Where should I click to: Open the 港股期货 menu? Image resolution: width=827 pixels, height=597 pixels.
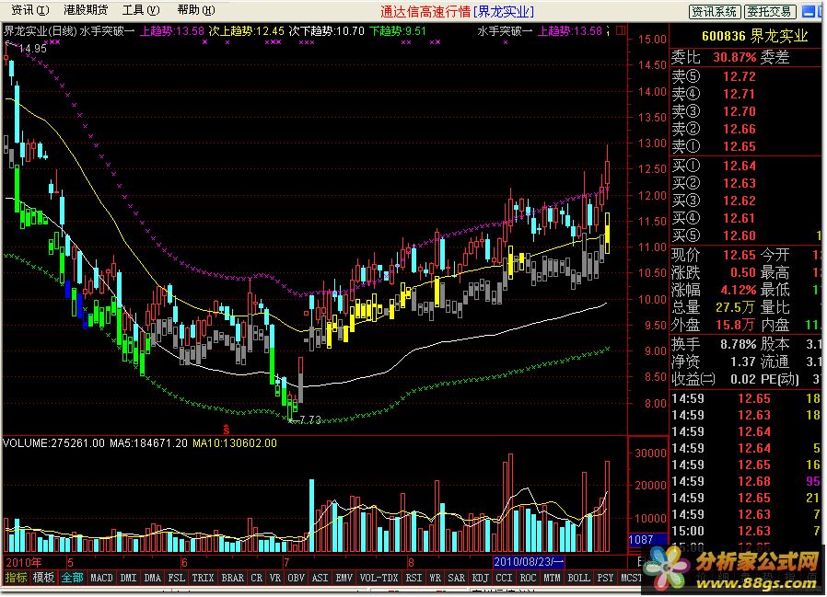click(x=86, y=10)
